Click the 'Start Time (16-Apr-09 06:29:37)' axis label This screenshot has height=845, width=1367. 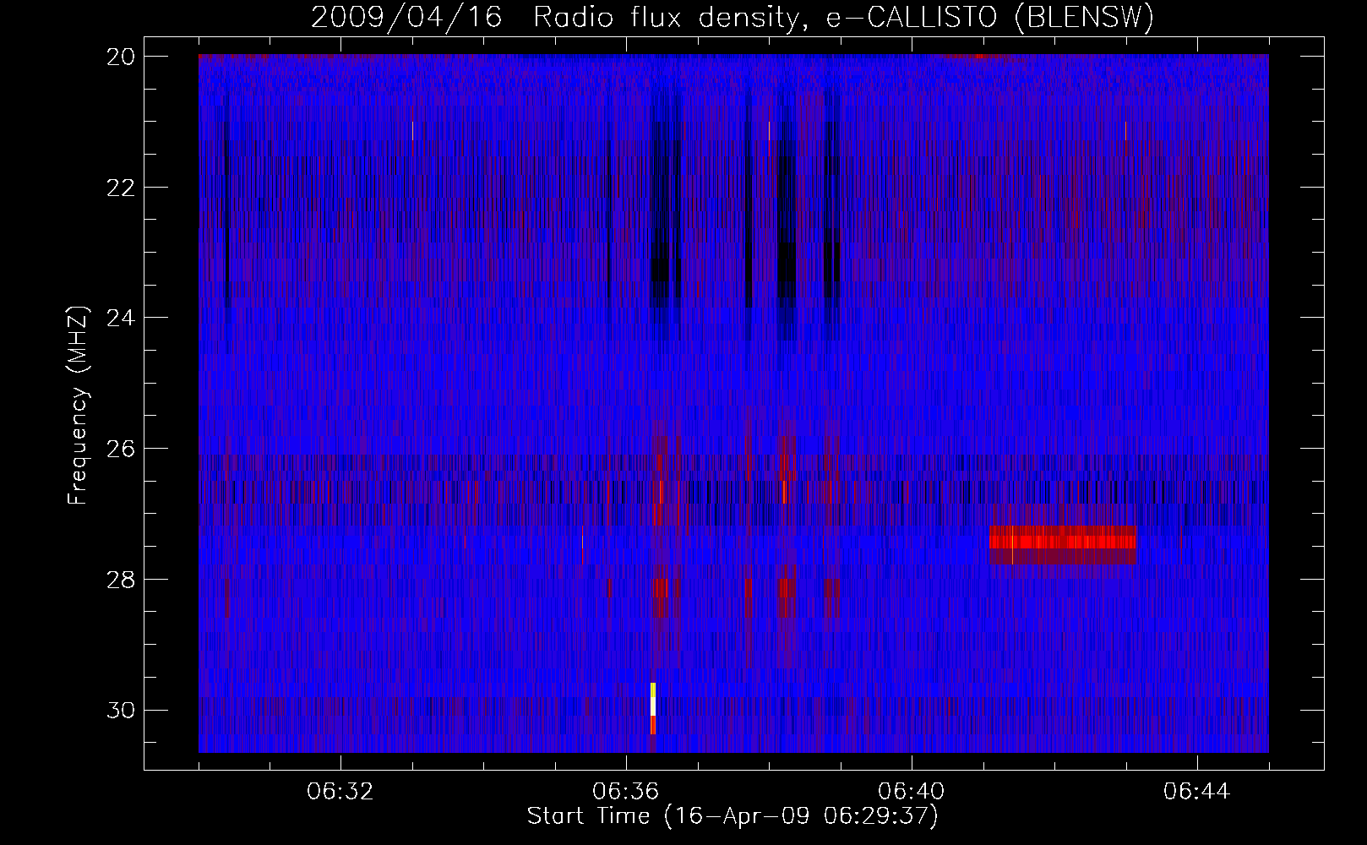[733, 816]
